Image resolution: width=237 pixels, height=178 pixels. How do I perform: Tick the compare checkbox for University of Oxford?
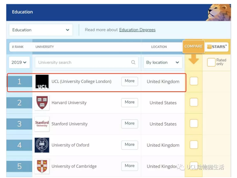pyautogui.click(x=194, y=145)
